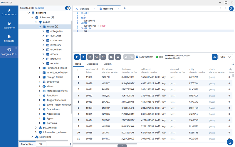The width and height of the screenshot is (235, 147).
Task: Switch to the Console tab
Action: [84, 9]
